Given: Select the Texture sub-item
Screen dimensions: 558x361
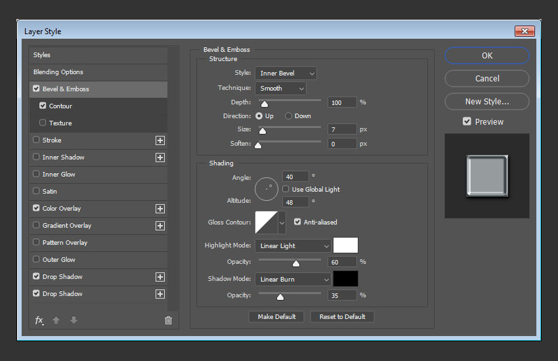Looking at the screenshot, I should pos(60,123).
